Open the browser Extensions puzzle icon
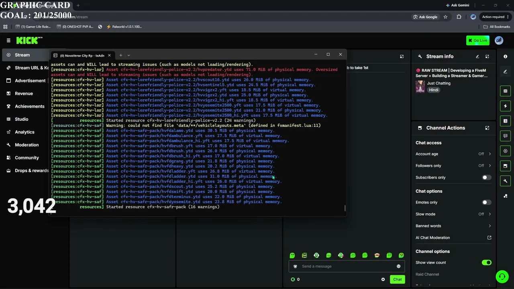 [x=459, y=17]
